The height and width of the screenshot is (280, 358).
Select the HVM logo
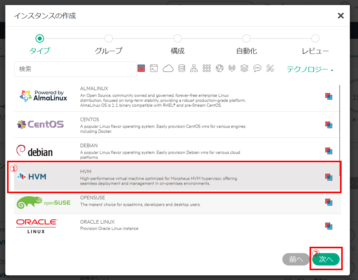click(x=32, y=176)
